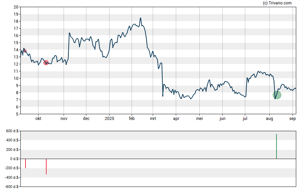
Task: Click the longer red bar reaching -300 d.$
Action: (x=46, y=167)
